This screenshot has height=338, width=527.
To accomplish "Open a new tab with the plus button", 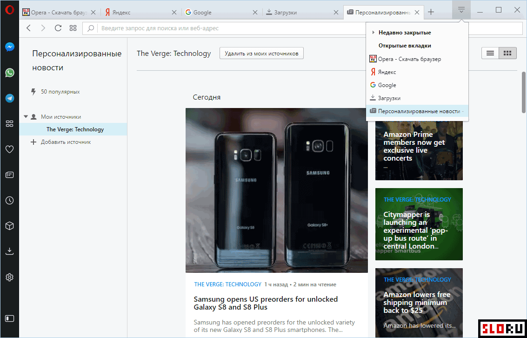I will click(431, 12).
